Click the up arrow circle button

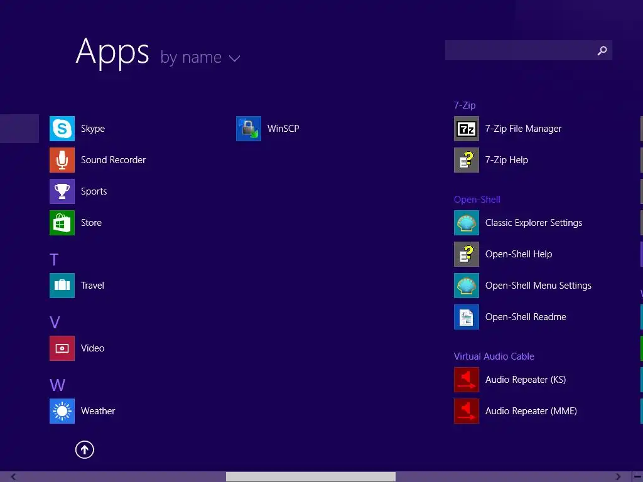(x=85, y=449)
